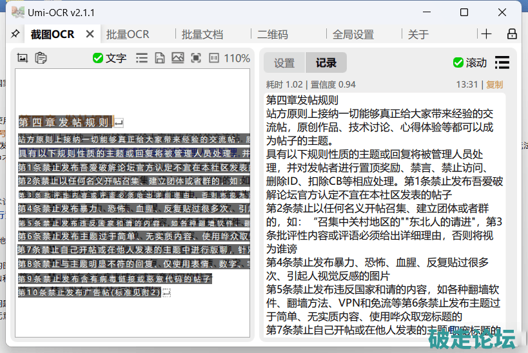Open the 二维码 tab
Viewport: 528px width, 353px height.
coord(272,35)
